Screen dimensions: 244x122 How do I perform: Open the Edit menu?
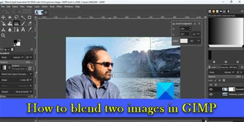(x=8, y=7)
